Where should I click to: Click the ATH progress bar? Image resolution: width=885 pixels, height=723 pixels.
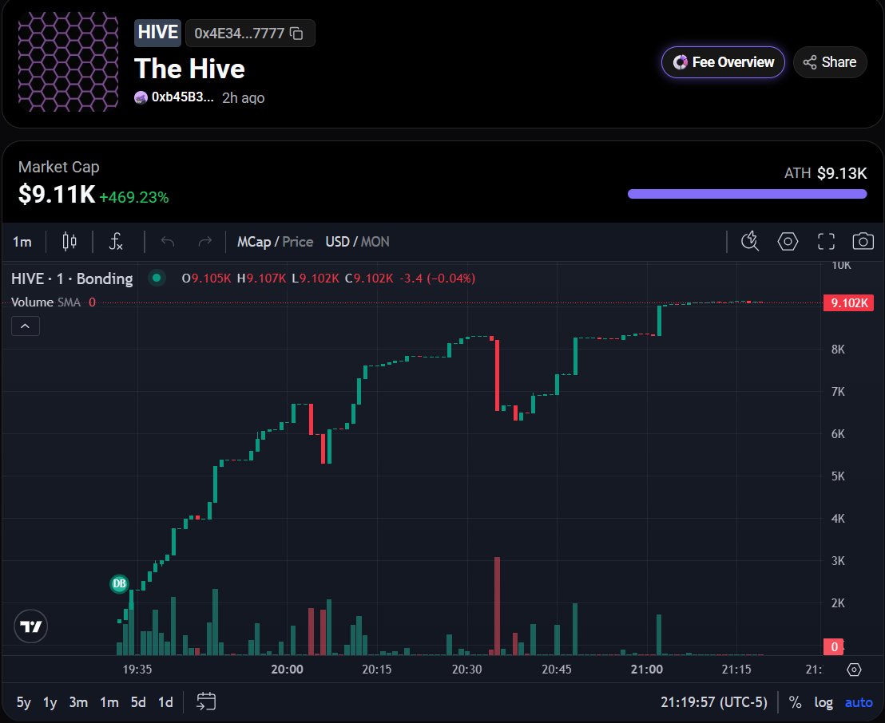tap(748, 194)
